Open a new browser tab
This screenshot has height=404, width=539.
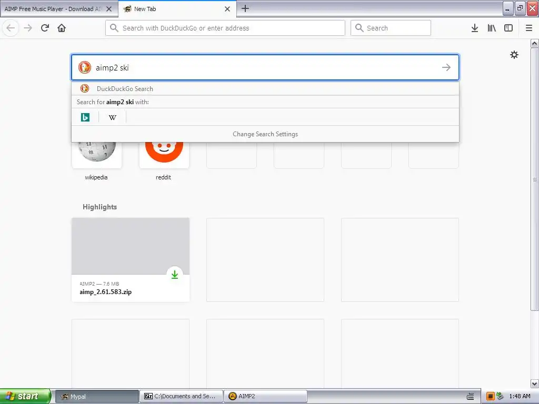click(245, 8)
